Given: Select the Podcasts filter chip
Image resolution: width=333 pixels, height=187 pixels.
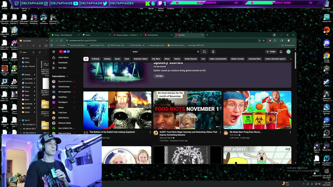Looking at the screenshot, I should click(95, 59).
